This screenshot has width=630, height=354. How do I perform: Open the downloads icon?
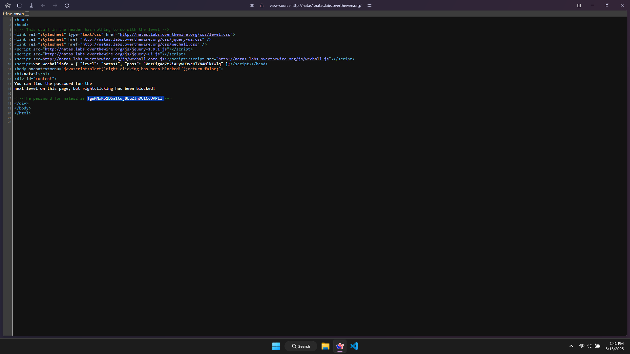pos(31,6)
